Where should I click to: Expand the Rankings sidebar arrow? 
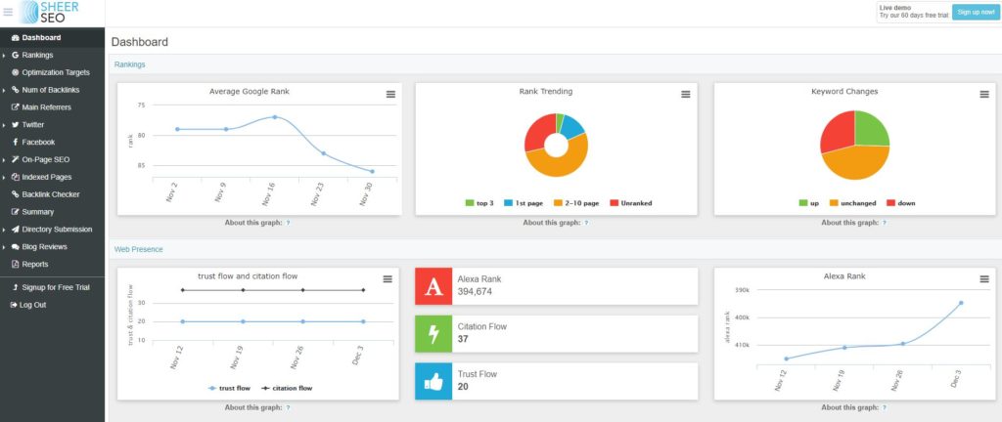(4, 56)
